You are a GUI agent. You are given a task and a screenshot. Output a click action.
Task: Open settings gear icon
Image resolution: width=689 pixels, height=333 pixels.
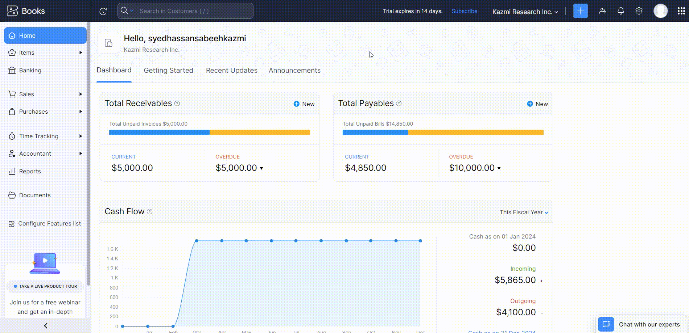[x=639, y=11]
